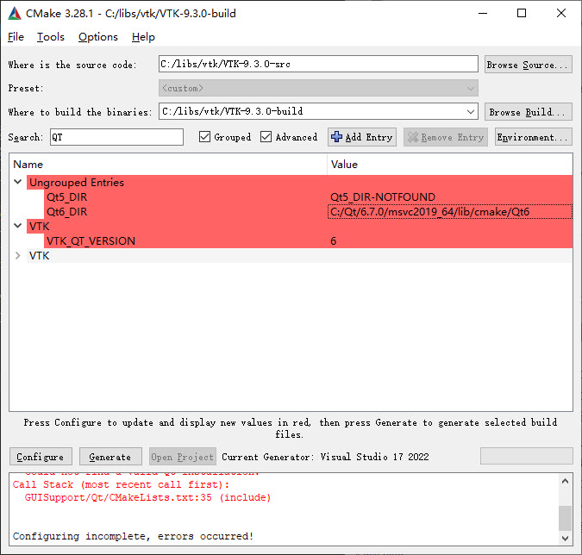
Task: Click the 'Call Stack' log line
Action: [121, 484]
